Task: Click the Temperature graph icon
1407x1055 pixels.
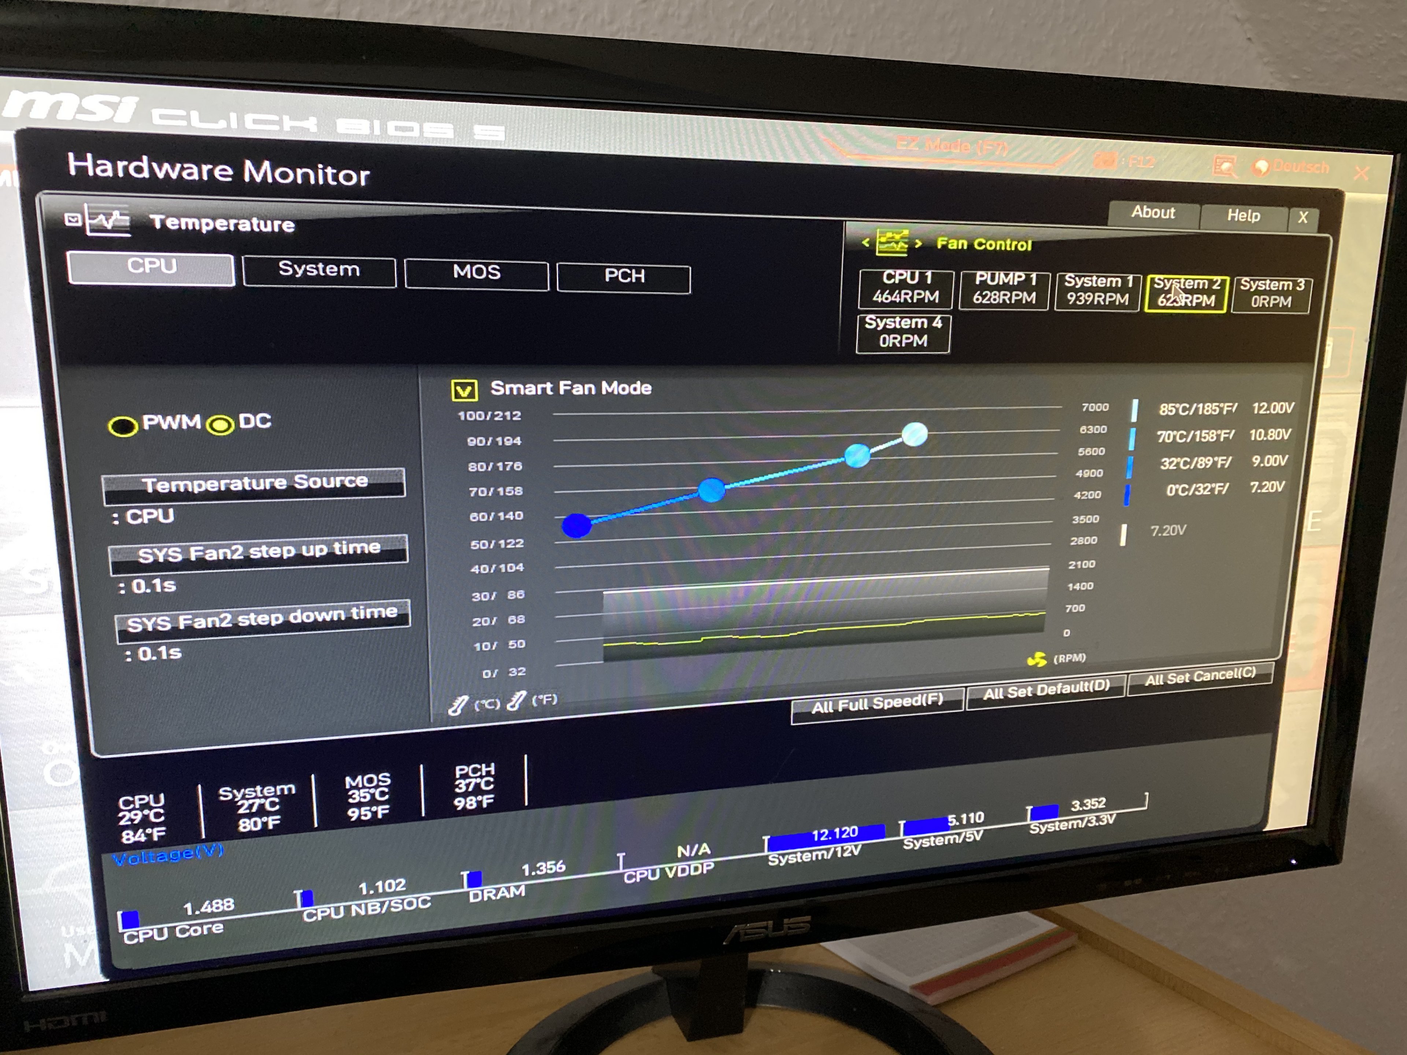Action: coord(107,221)
